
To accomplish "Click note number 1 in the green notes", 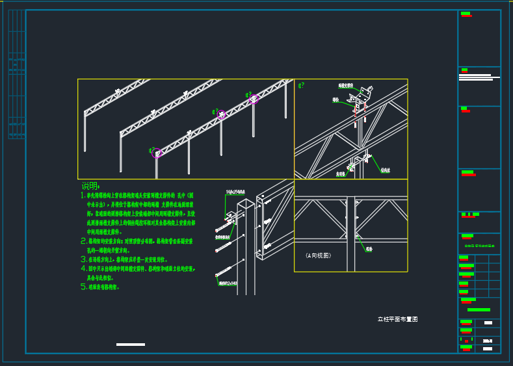I will coord(83,195).
